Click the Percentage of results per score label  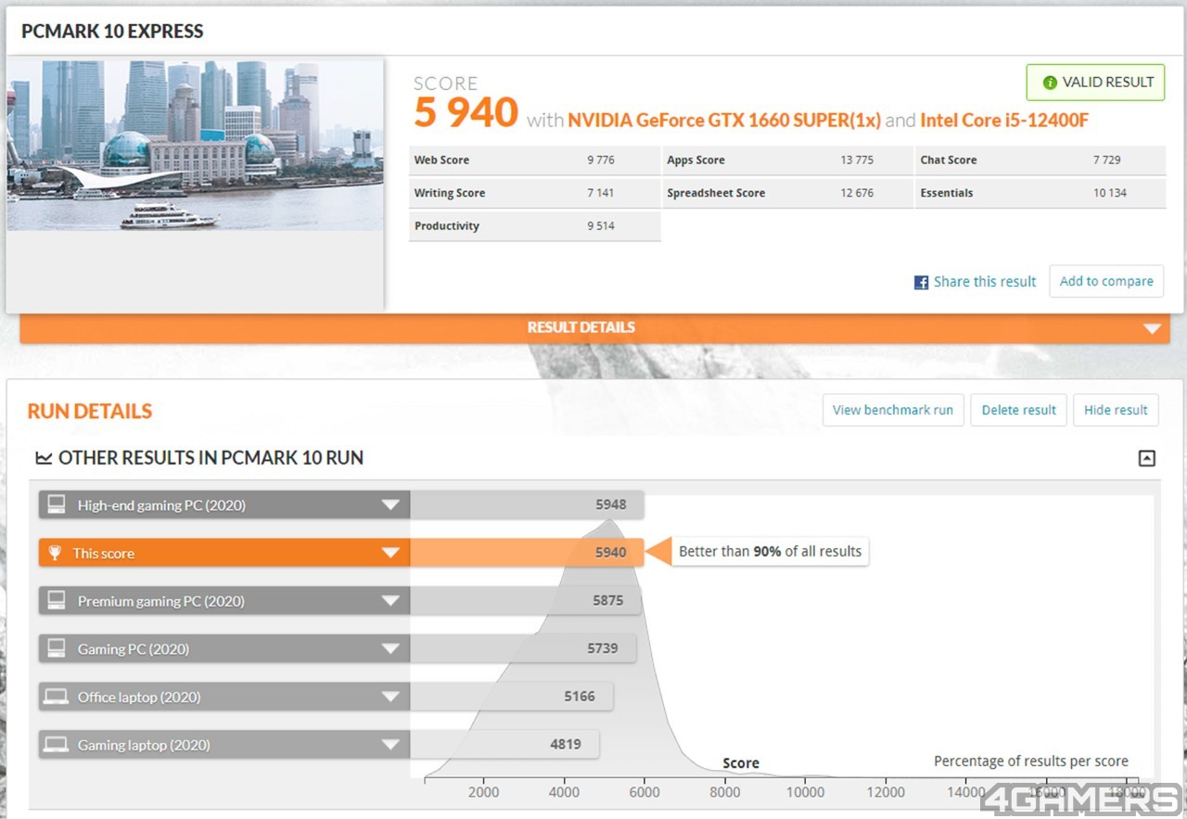(x=1031, y=761)
